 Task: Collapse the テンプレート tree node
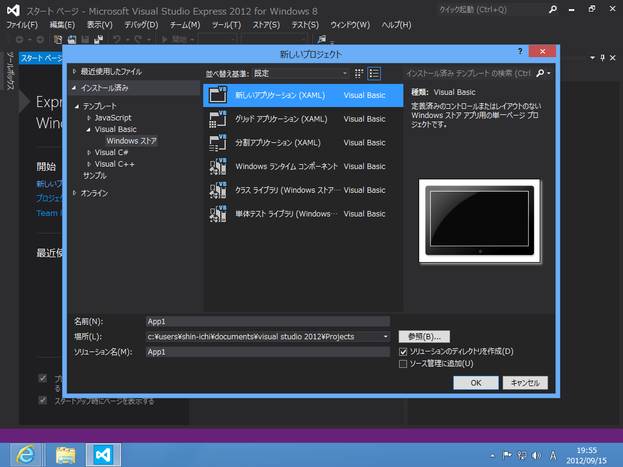(x=77, y=106)
